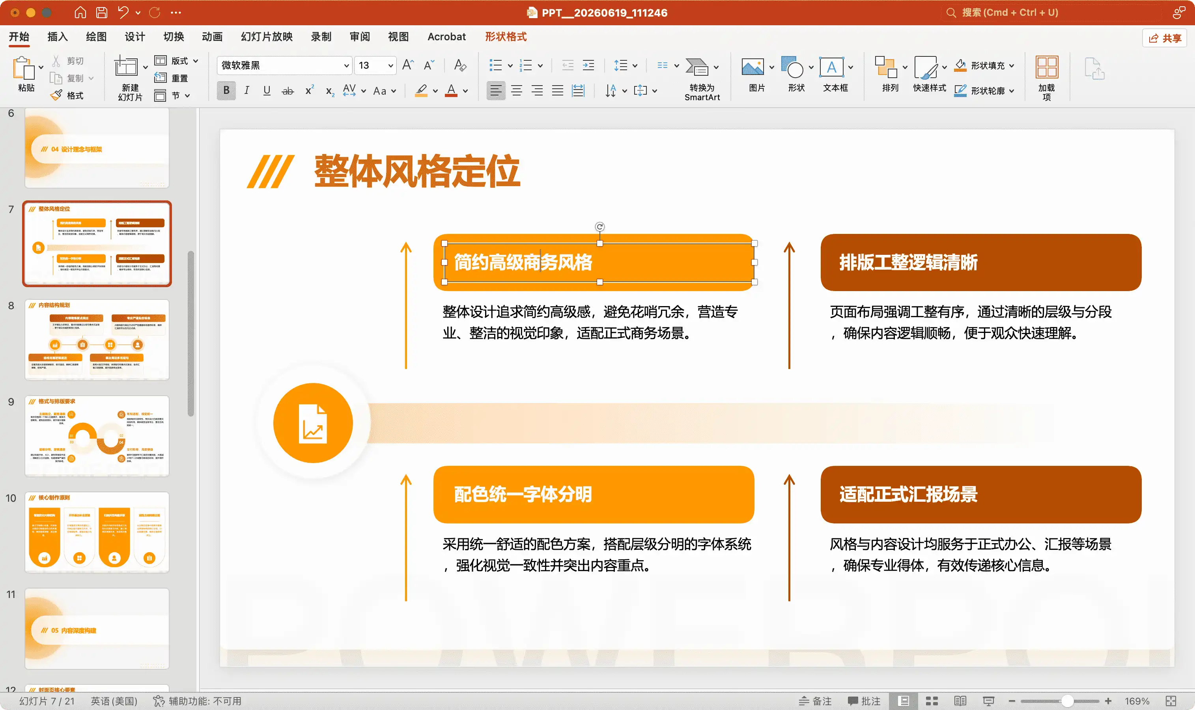1195x710 pixels.
Task: Insert a shape with 形状 icon
Action: click(x=792, y=67)
